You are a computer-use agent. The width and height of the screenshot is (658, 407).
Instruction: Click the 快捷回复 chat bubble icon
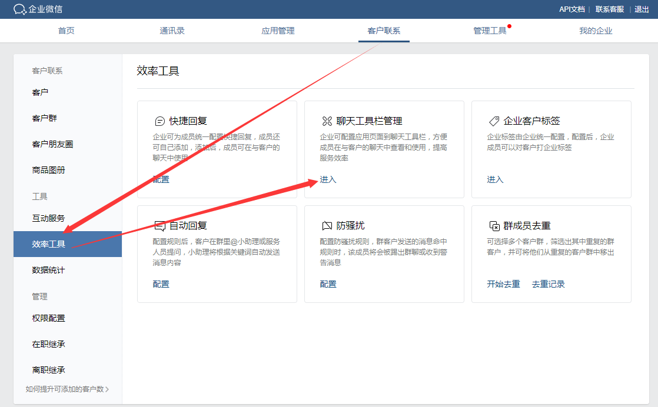point(159,121)
